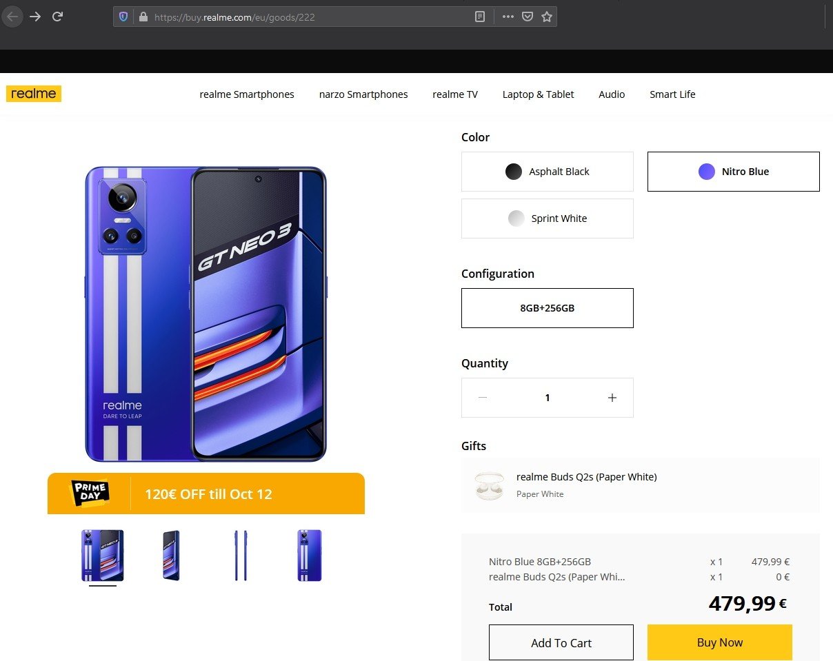The width and height of the screenshot is (833, 661).
Task: Select the 8GB+256GB configuration
Action: coord(548,308)
